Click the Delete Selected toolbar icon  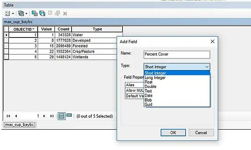click(65, 14)
